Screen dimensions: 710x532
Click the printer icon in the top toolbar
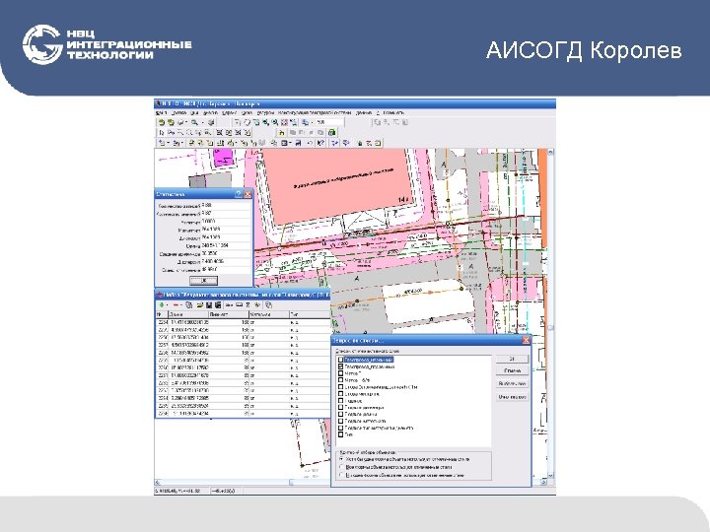(x=179, y=122)
